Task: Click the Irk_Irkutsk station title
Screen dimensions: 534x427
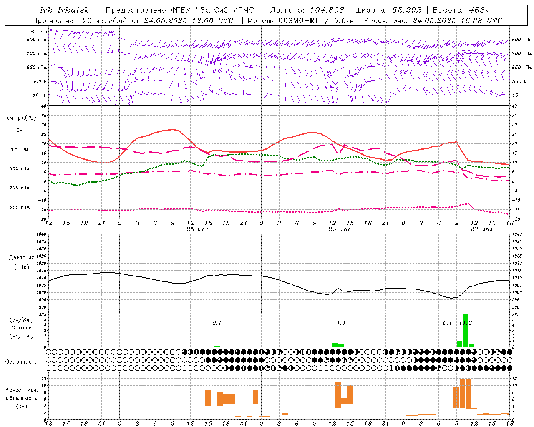Action: pos(64,10)
